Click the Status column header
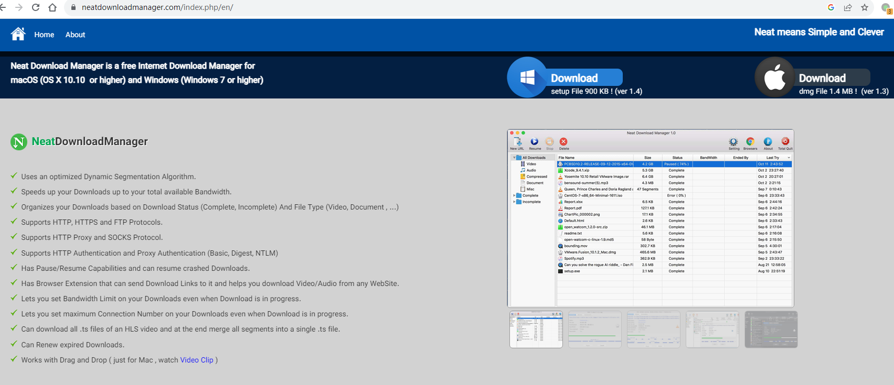This screenshot has width=894, height=385. click(677, 158)
